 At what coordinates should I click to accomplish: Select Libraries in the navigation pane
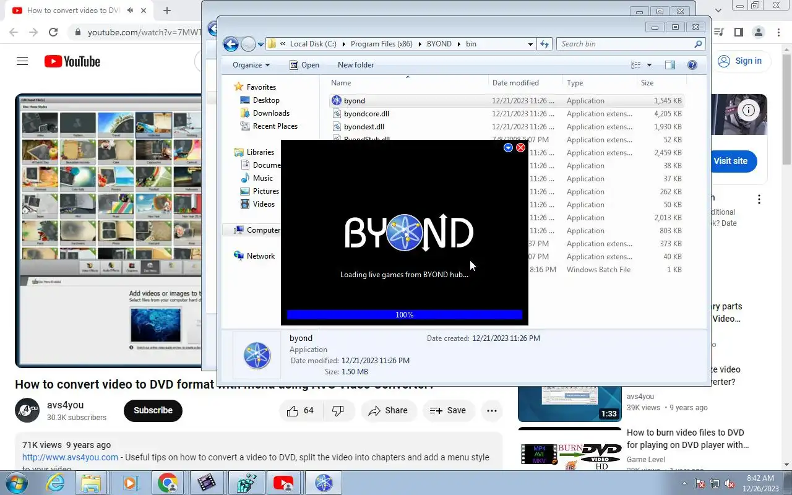(260, 152)
